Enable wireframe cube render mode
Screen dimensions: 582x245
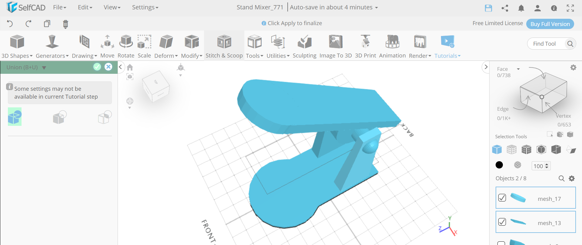(x=512, y=149)
